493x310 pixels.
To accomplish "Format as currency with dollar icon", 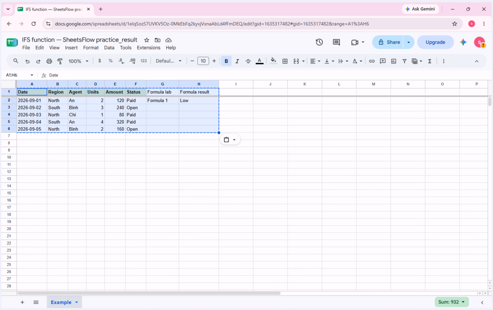I will 99,61.
